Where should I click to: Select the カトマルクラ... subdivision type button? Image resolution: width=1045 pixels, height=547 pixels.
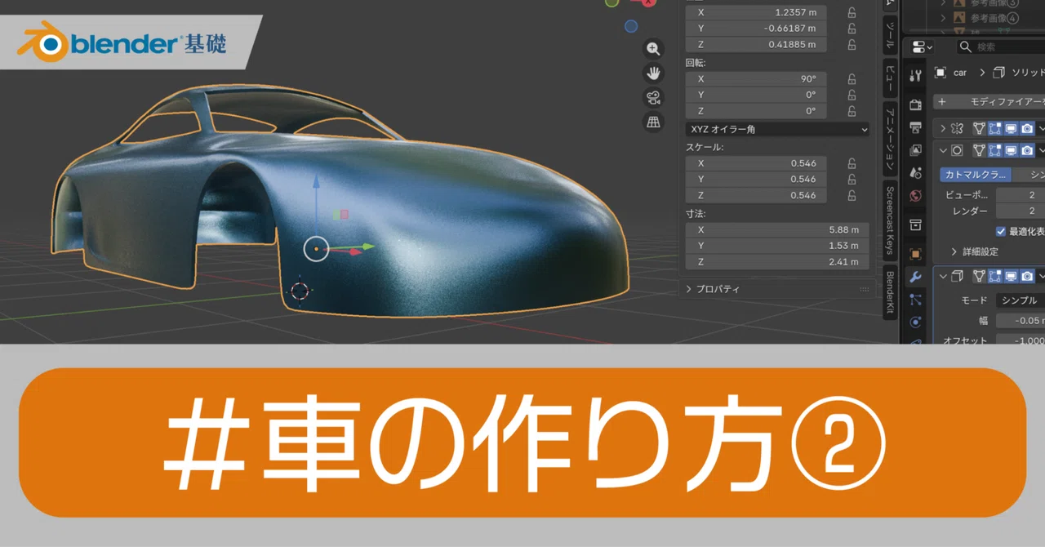[x=975, y=174]
